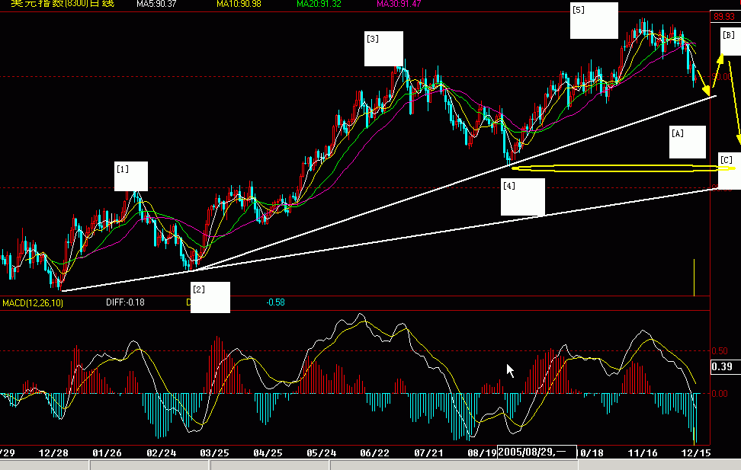
Task: Click the -0.58 MACD value in cyan
Action: click(275, 302)
